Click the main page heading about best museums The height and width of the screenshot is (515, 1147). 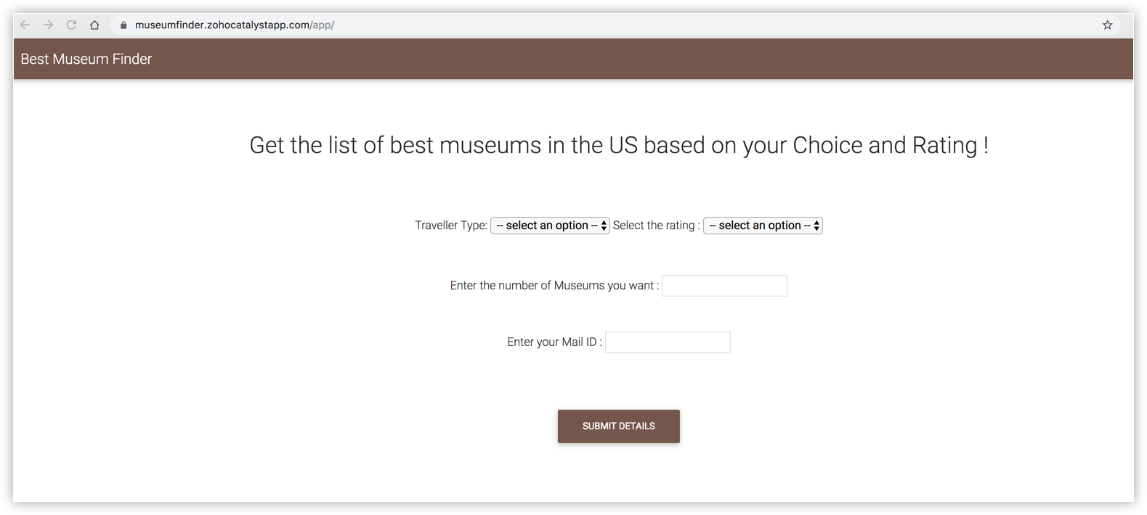pos(618,145)
